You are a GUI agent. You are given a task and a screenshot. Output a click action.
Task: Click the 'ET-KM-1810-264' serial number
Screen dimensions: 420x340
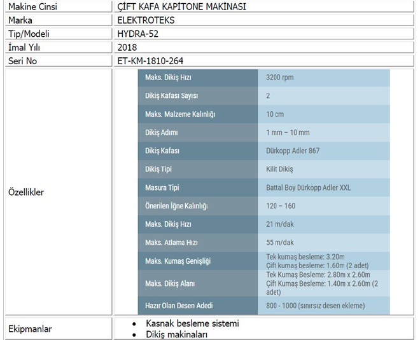(150, 61)
